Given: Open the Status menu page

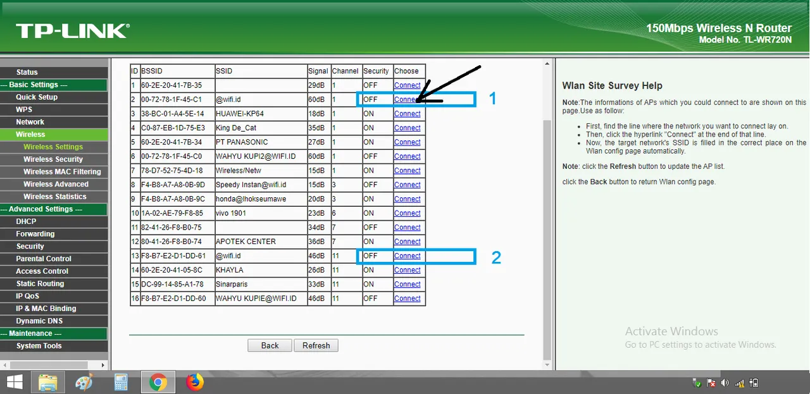Looking at the screenshot, I should [x=27, y=72].
